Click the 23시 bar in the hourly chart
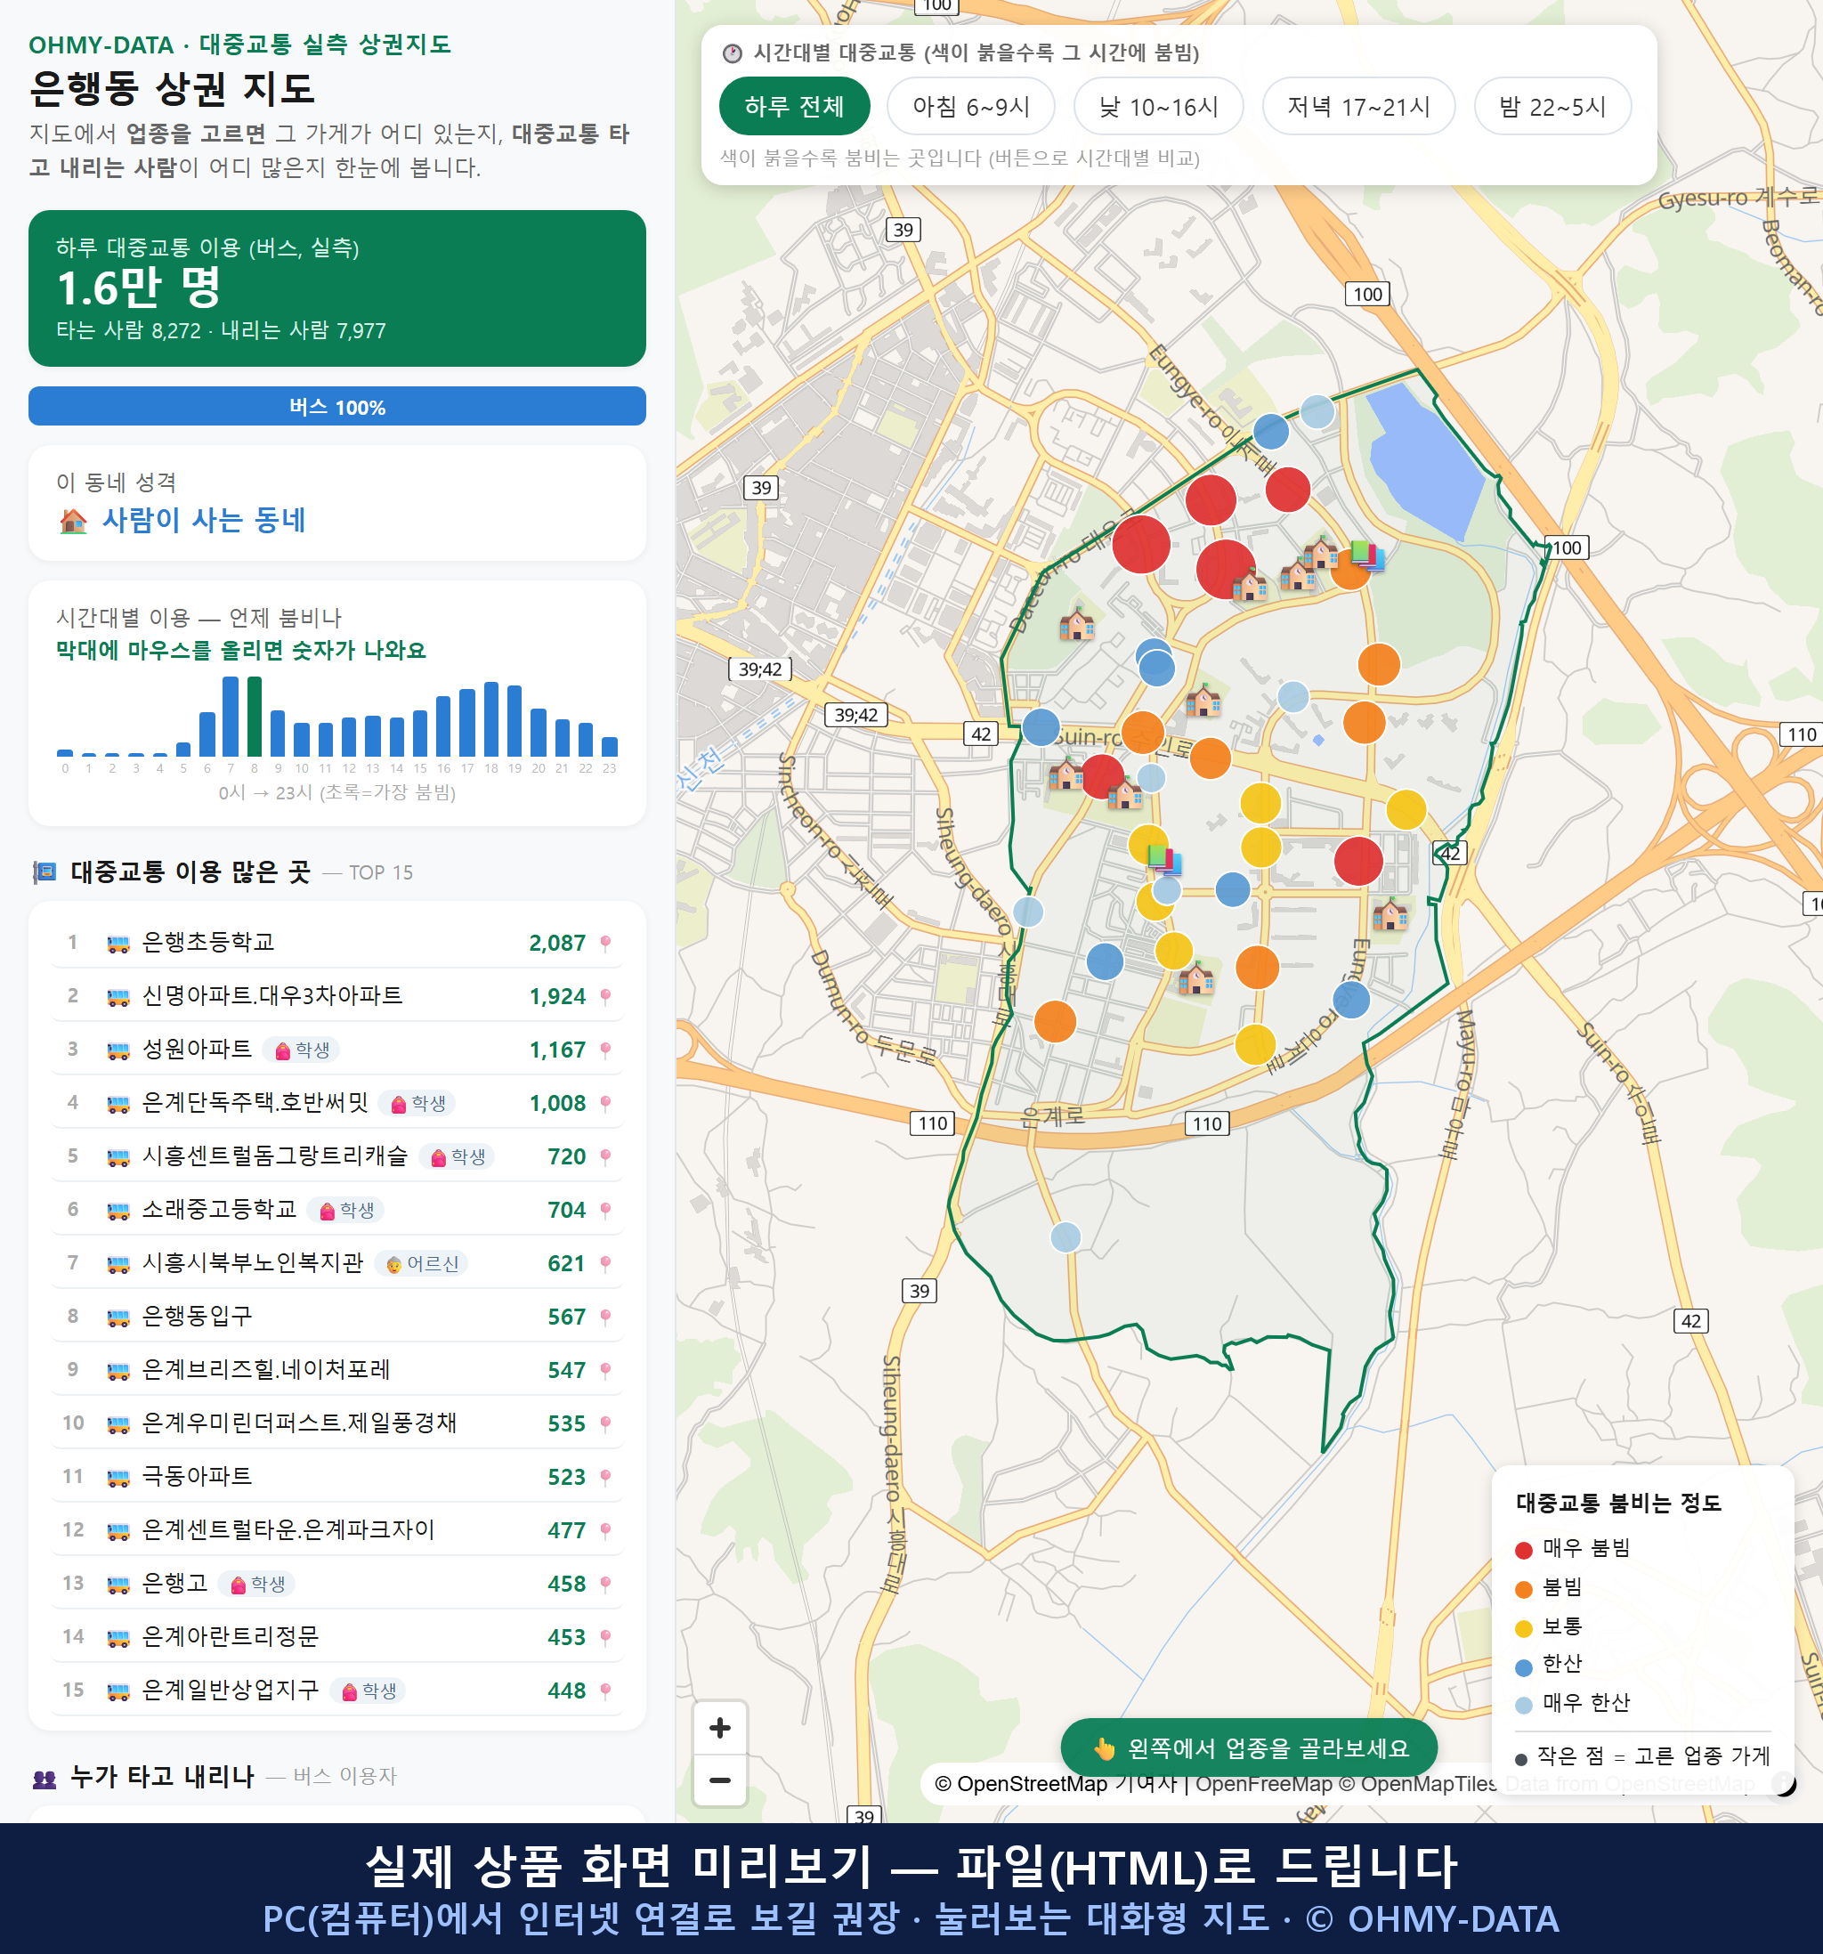Viewport: 1823px width, 1954px height. pyautogui.click(x=610, y=746)
